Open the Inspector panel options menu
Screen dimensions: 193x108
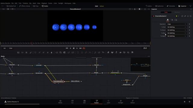click(x=191, y=9)
